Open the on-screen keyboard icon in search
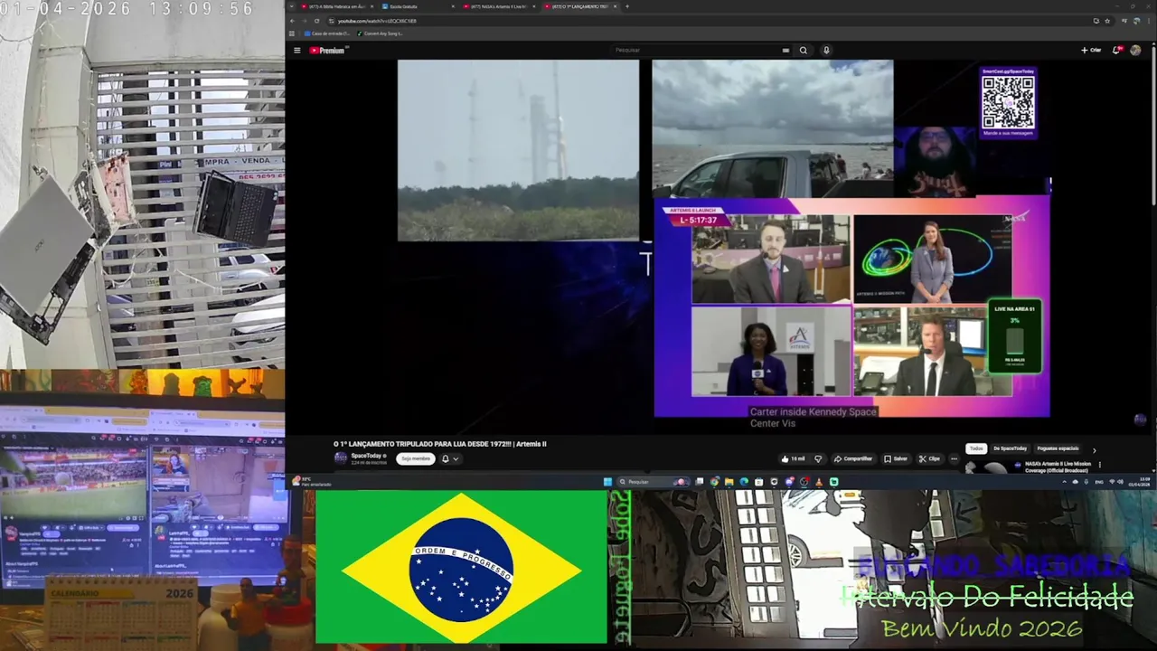 [x=785, y=51]
